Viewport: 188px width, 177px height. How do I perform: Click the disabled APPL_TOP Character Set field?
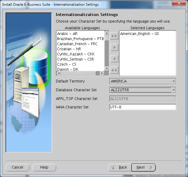click(143, 99)
